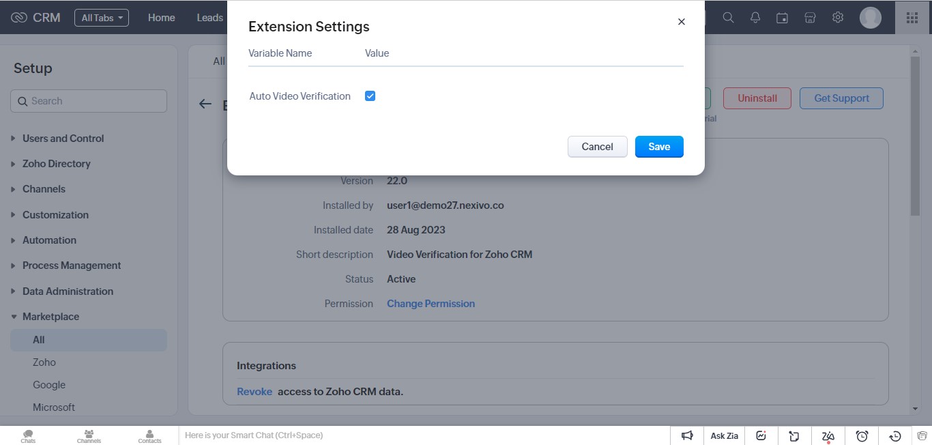
Task: Click the setup gear icon
Action: point(838,18)
